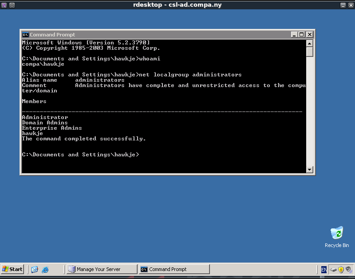The height and width of the screenshot is (279, 355).
Task: Click the Command Prompt vertical scrollbar thumb
Action: coord(310,52)
